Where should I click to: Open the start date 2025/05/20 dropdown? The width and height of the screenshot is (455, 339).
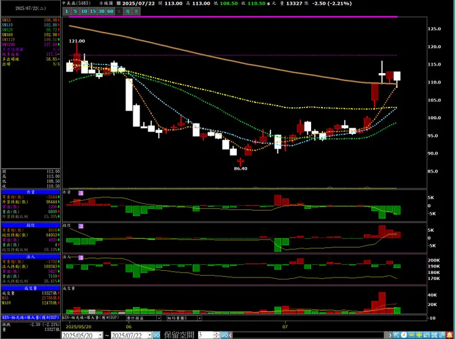(100, 335)
